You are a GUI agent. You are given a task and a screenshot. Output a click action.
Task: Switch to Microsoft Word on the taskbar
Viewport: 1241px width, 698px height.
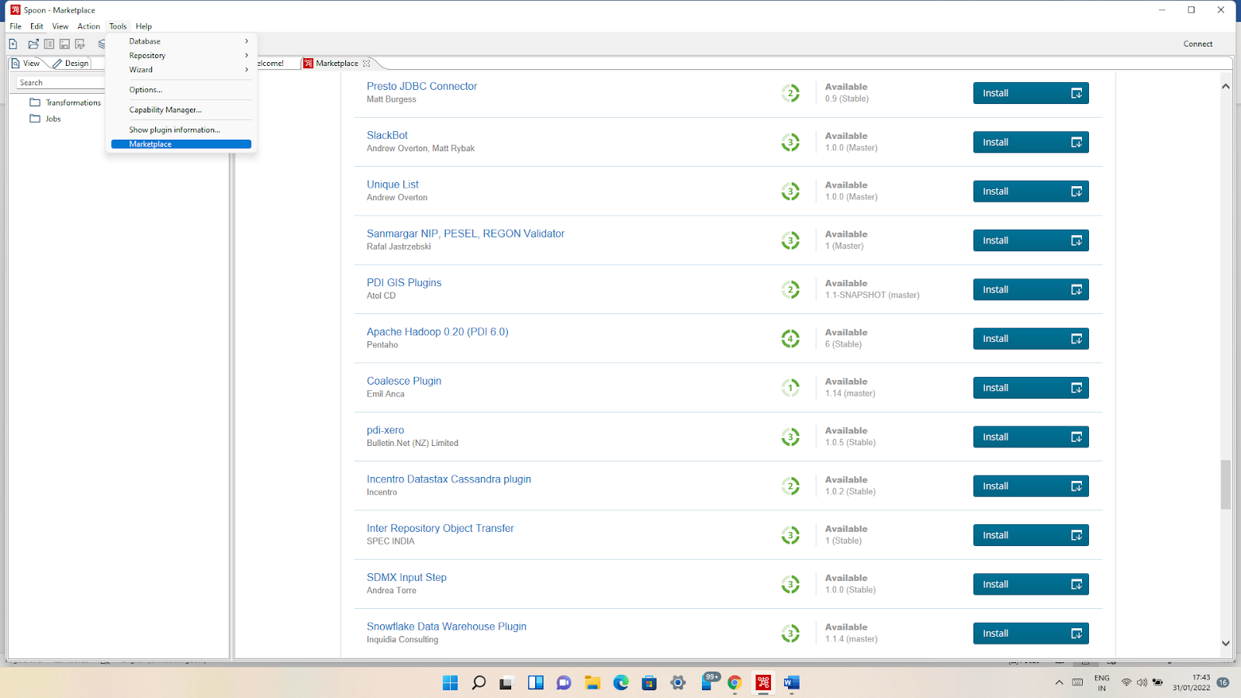click(x=791, y=682)
